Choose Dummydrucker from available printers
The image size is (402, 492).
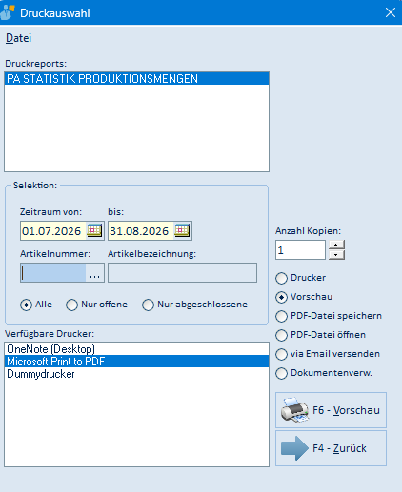[x=136, y=374]
